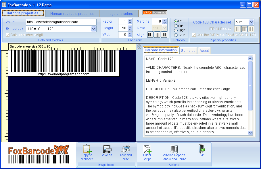Toggle Calculate check digit checkbox
261x169 pixels.
(8, 35)
